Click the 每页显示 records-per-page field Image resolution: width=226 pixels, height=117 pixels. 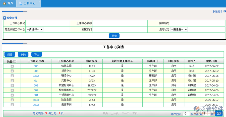coord(186,114)
